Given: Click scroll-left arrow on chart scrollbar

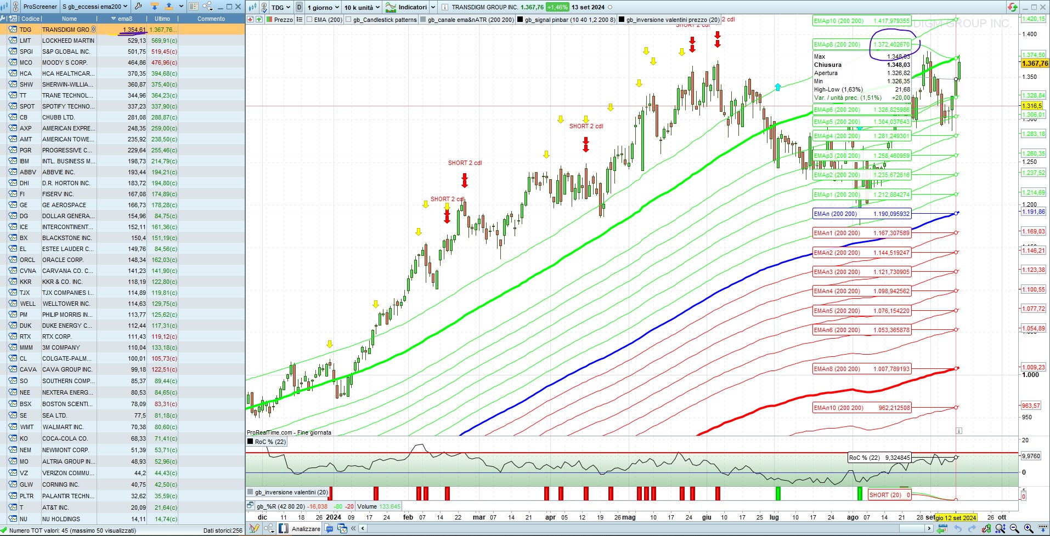Looking at the screenshot, I should pos(363,528).
